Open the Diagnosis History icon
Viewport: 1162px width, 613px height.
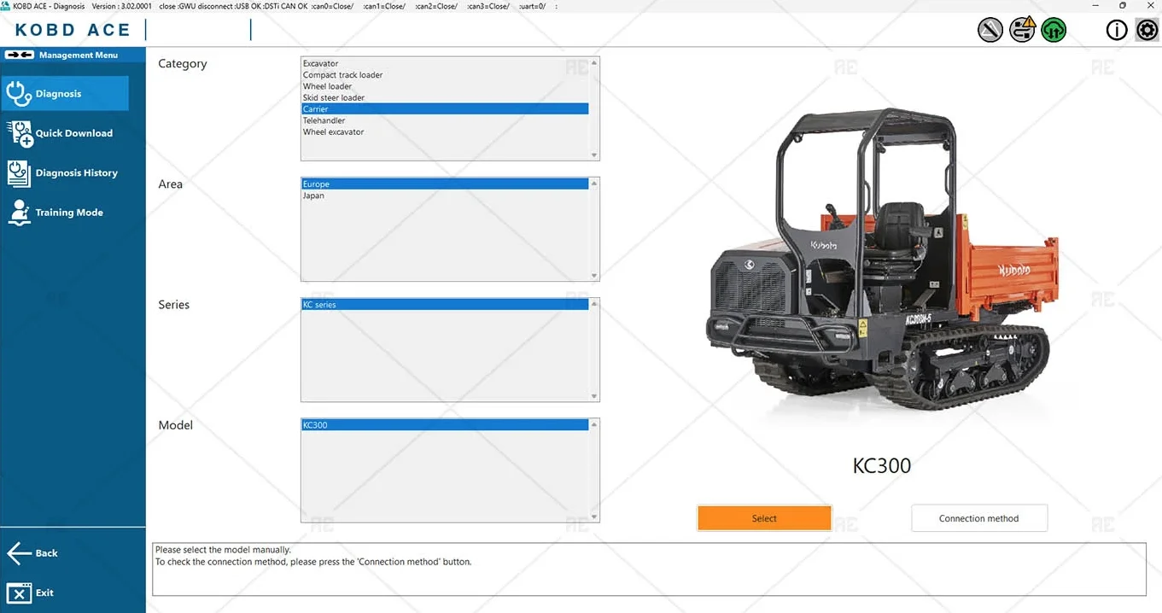[x=19, y=172]
